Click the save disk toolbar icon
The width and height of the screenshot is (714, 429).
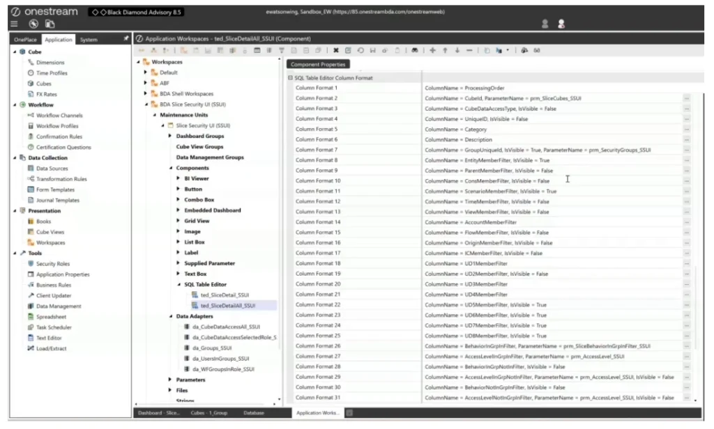pos(372,51)
